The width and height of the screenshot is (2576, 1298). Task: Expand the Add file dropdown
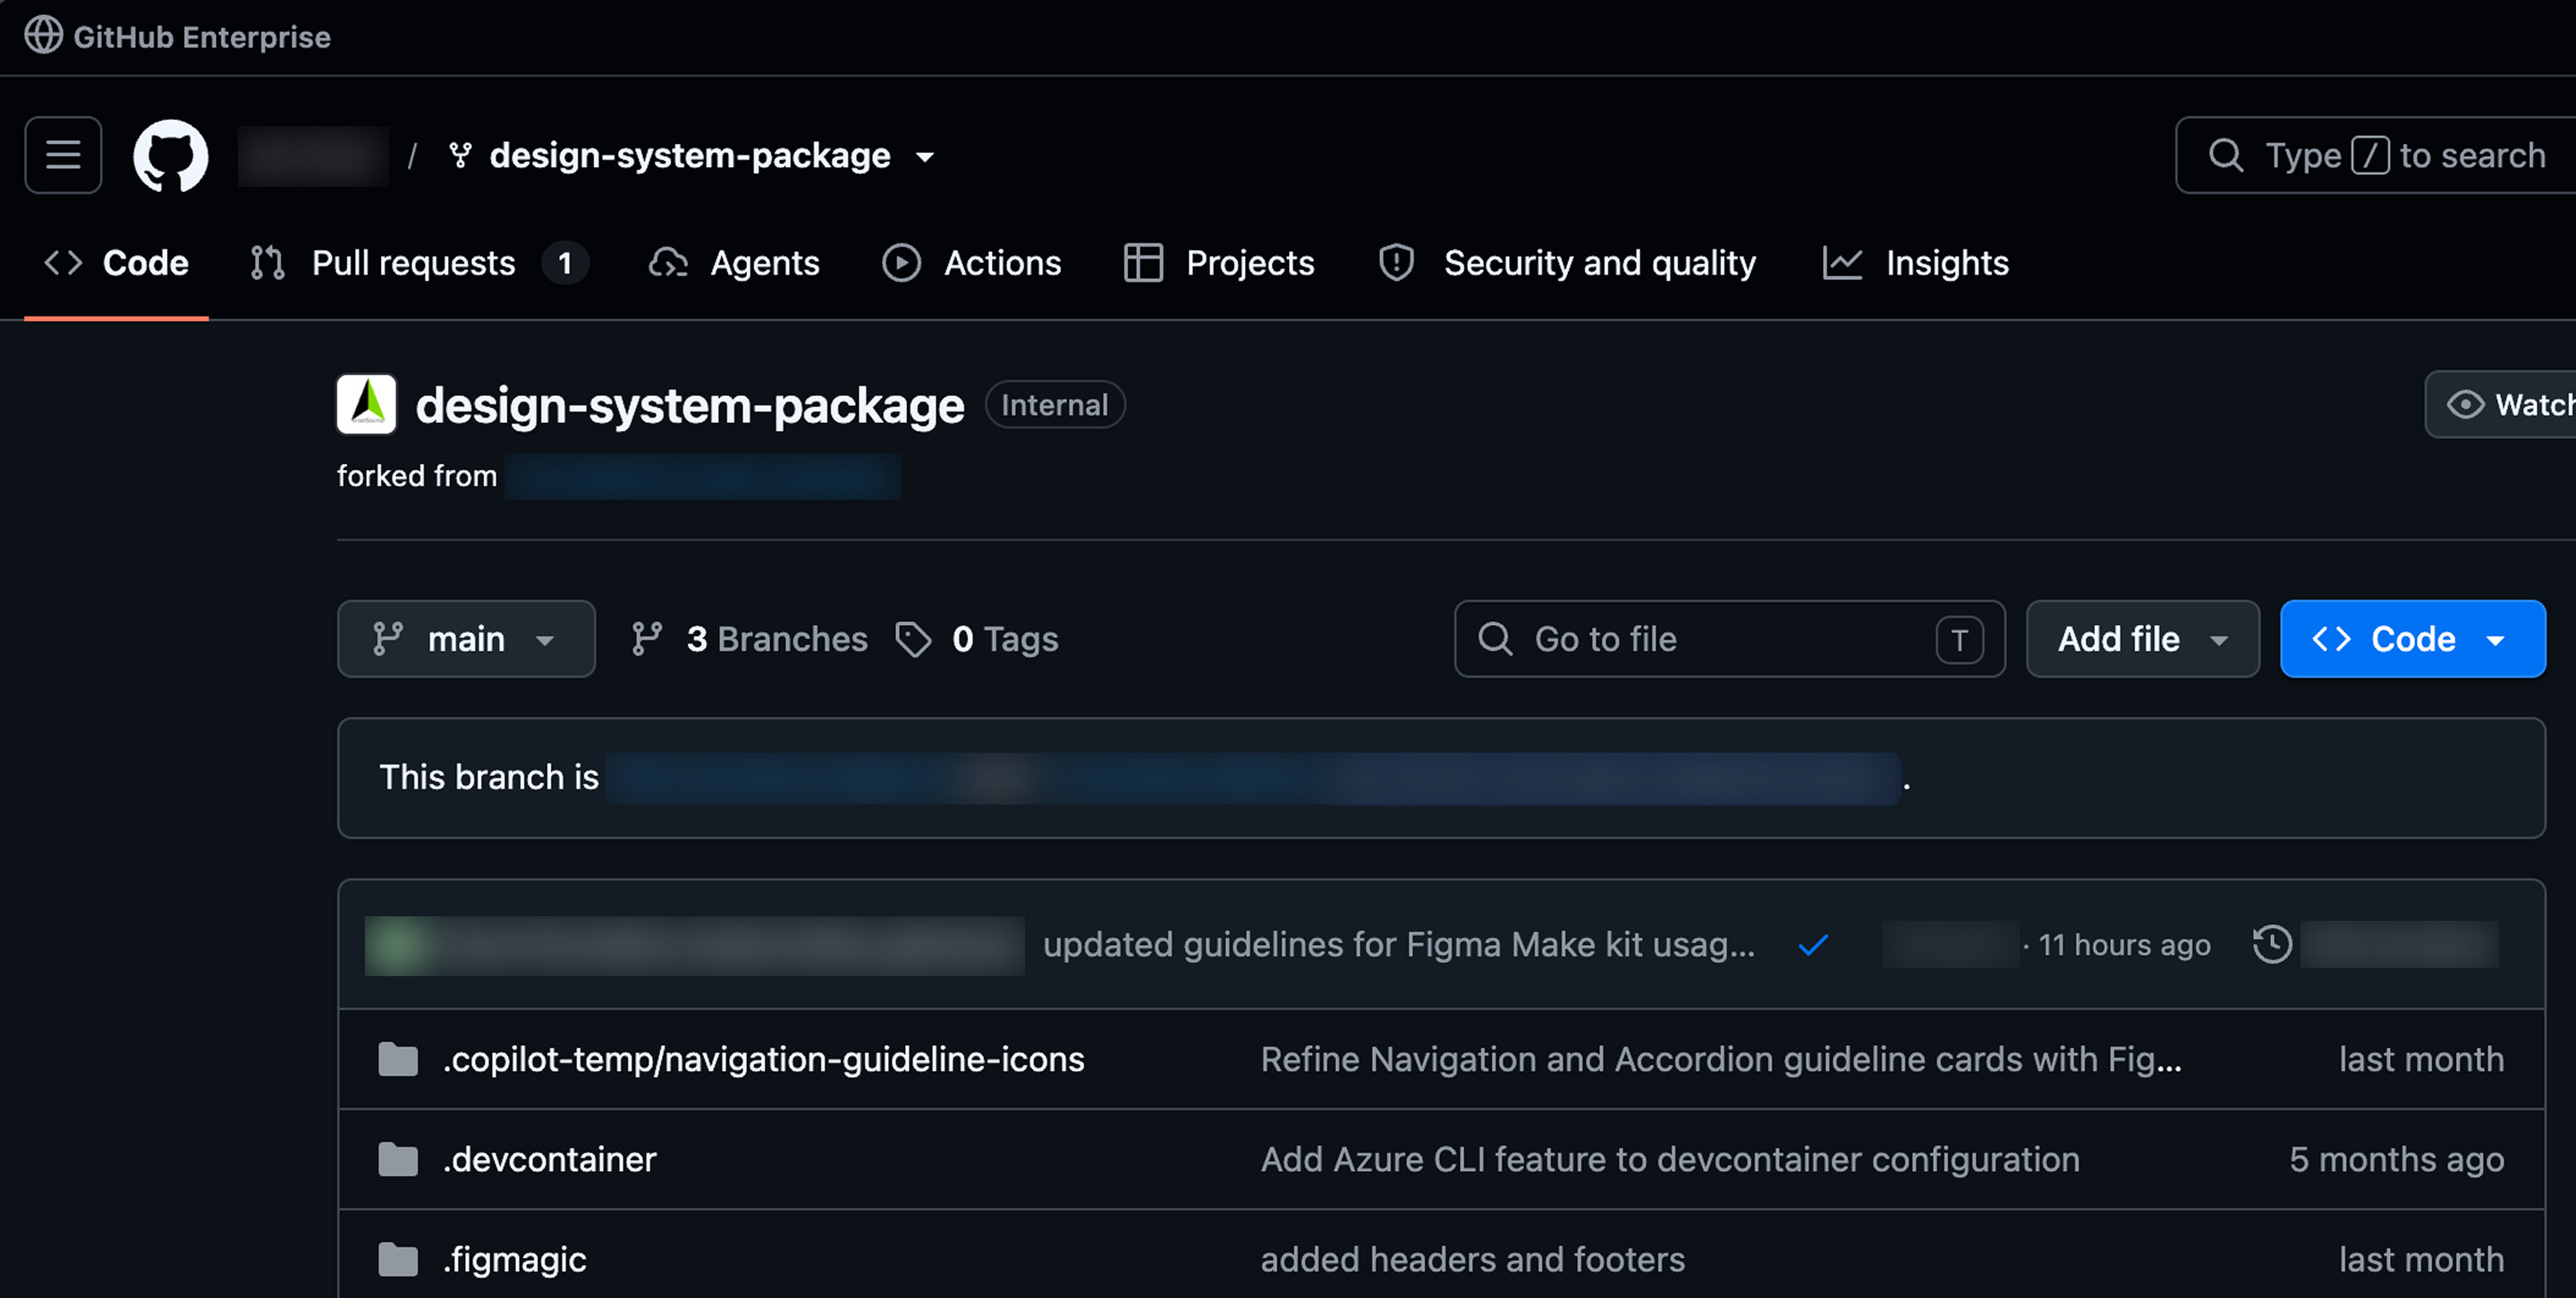(x=2142, y=638)
